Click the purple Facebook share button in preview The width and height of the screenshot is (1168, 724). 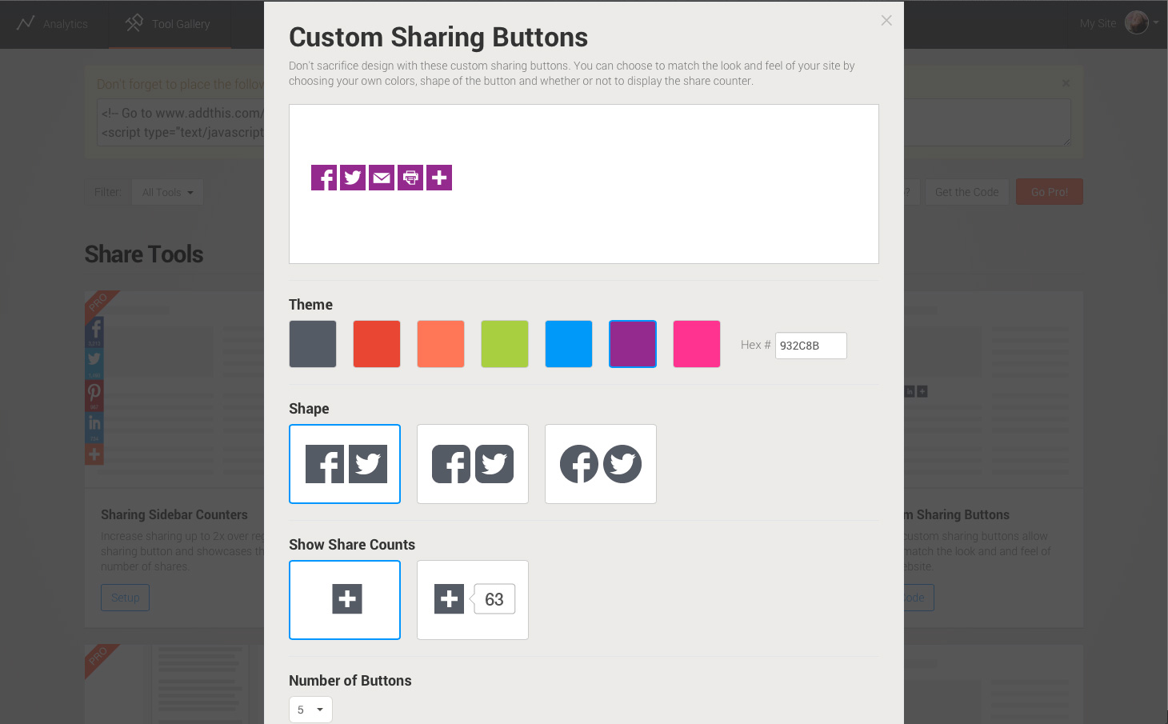324,178
